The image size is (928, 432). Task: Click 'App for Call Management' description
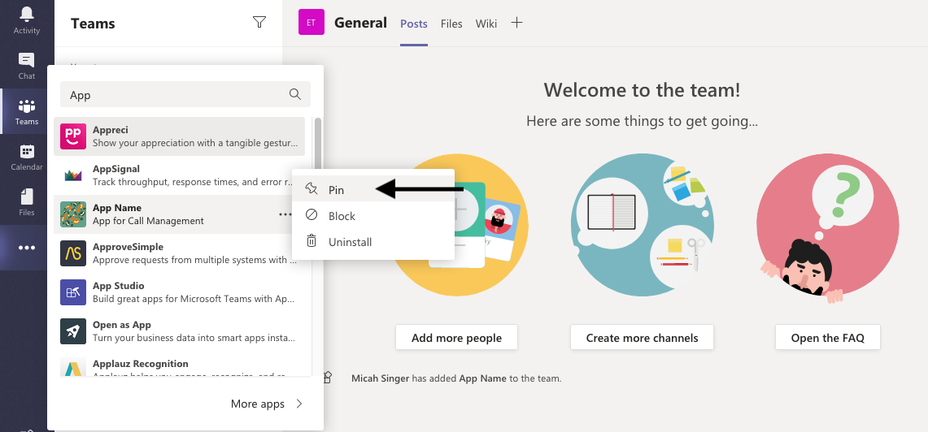pos(148,221)
